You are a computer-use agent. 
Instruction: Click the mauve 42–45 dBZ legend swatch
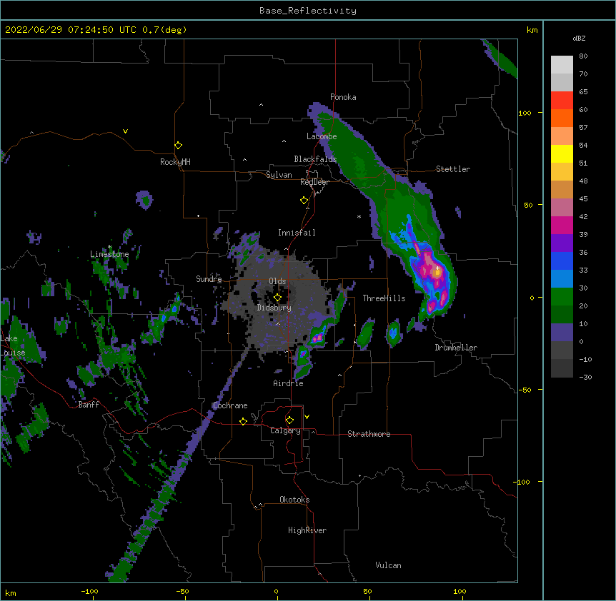coord(562,207)
